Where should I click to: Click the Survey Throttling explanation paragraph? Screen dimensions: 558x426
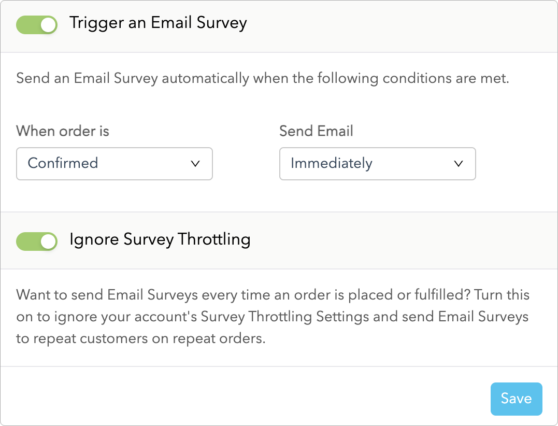[273, 317]
